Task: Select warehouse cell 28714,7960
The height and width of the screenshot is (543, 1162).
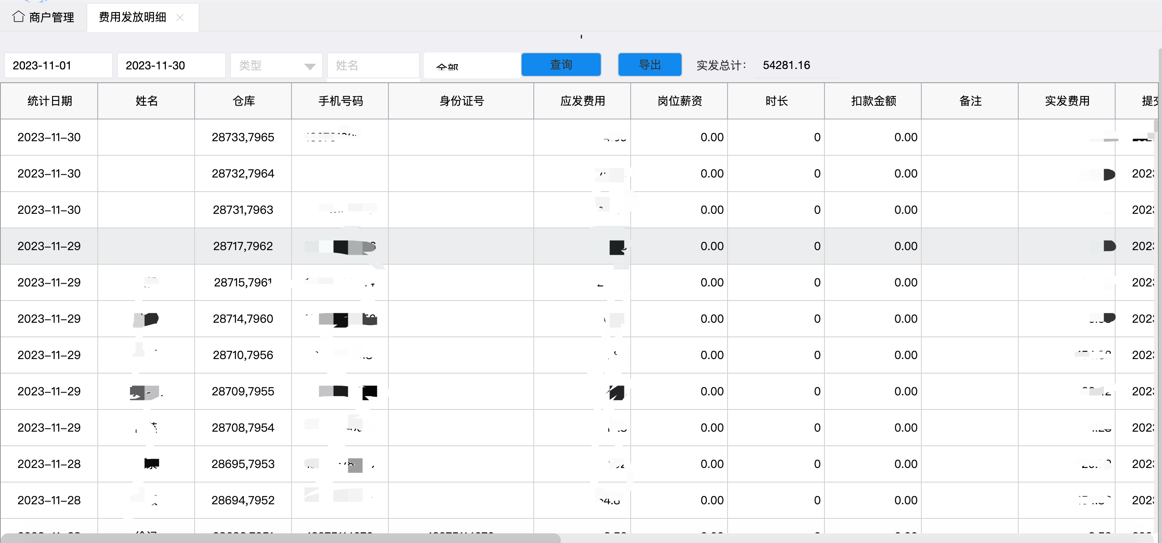Action: point(243,319)
